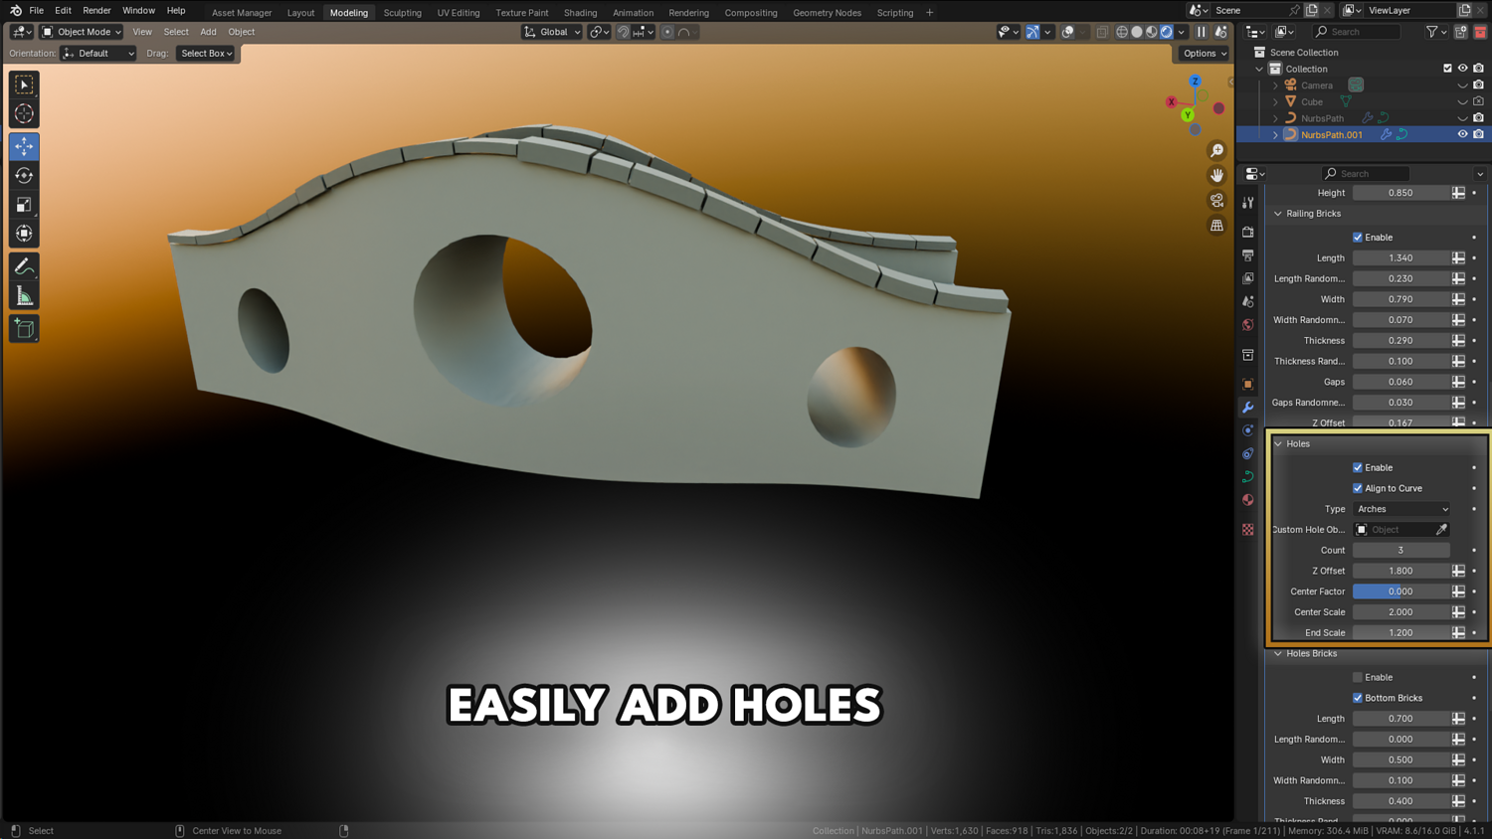Uncheck Enable under Railing Bricks
Viewport: 1492px width, 839px height.
pyautogui.click(x=1358, y=238)
